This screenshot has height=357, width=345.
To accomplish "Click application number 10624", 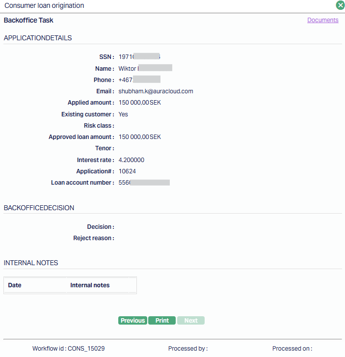I will point(127,171).
